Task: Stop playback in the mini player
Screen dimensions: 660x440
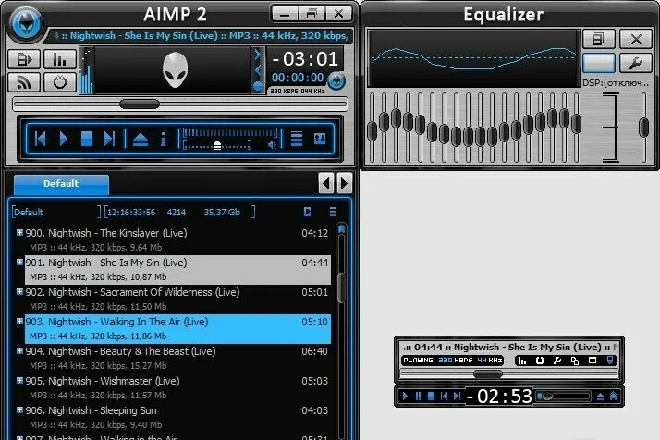Action: click(431, 397)
